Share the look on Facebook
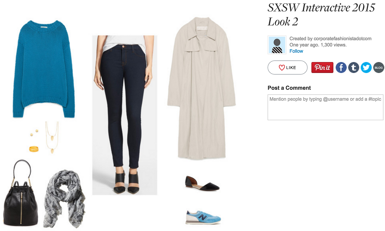This screenshot has width=385, height=231. (x=341, y=67)
